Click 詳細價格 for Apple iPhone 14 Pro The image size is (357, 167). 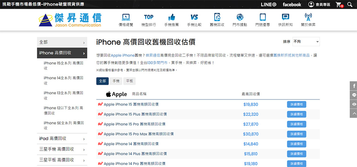296,164
